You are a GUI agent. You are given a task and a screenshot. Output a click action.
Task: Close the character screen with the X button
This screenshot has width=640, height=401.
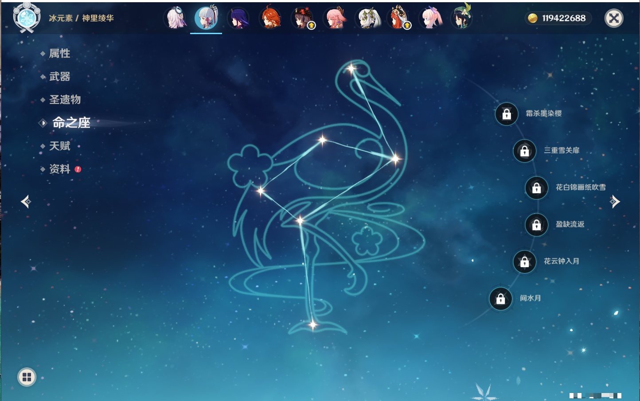click(x=614, y=18)
